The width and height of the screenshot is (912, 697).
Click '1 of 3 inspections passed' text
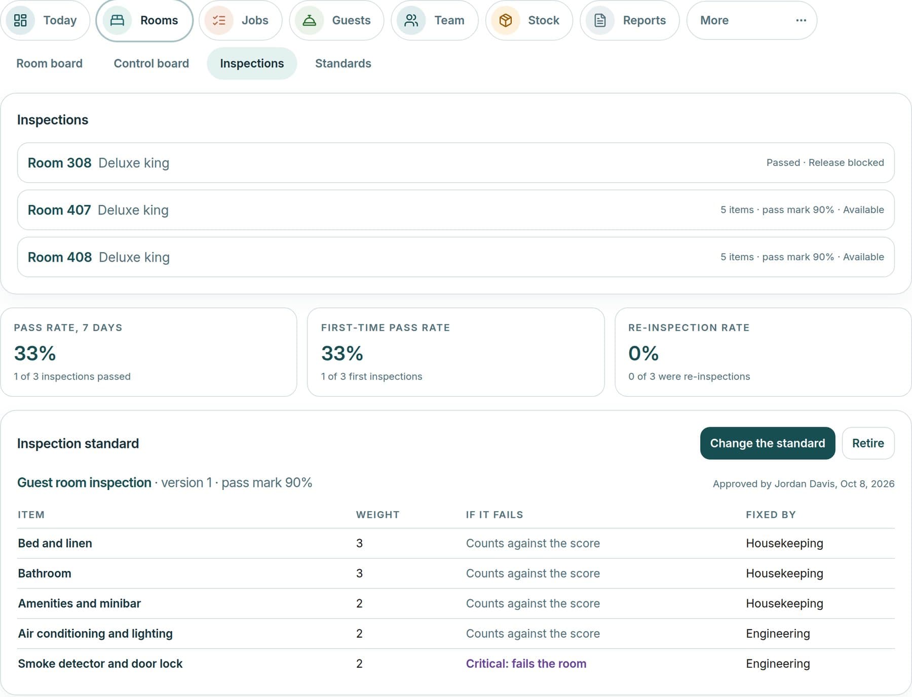tap(72, 377)
